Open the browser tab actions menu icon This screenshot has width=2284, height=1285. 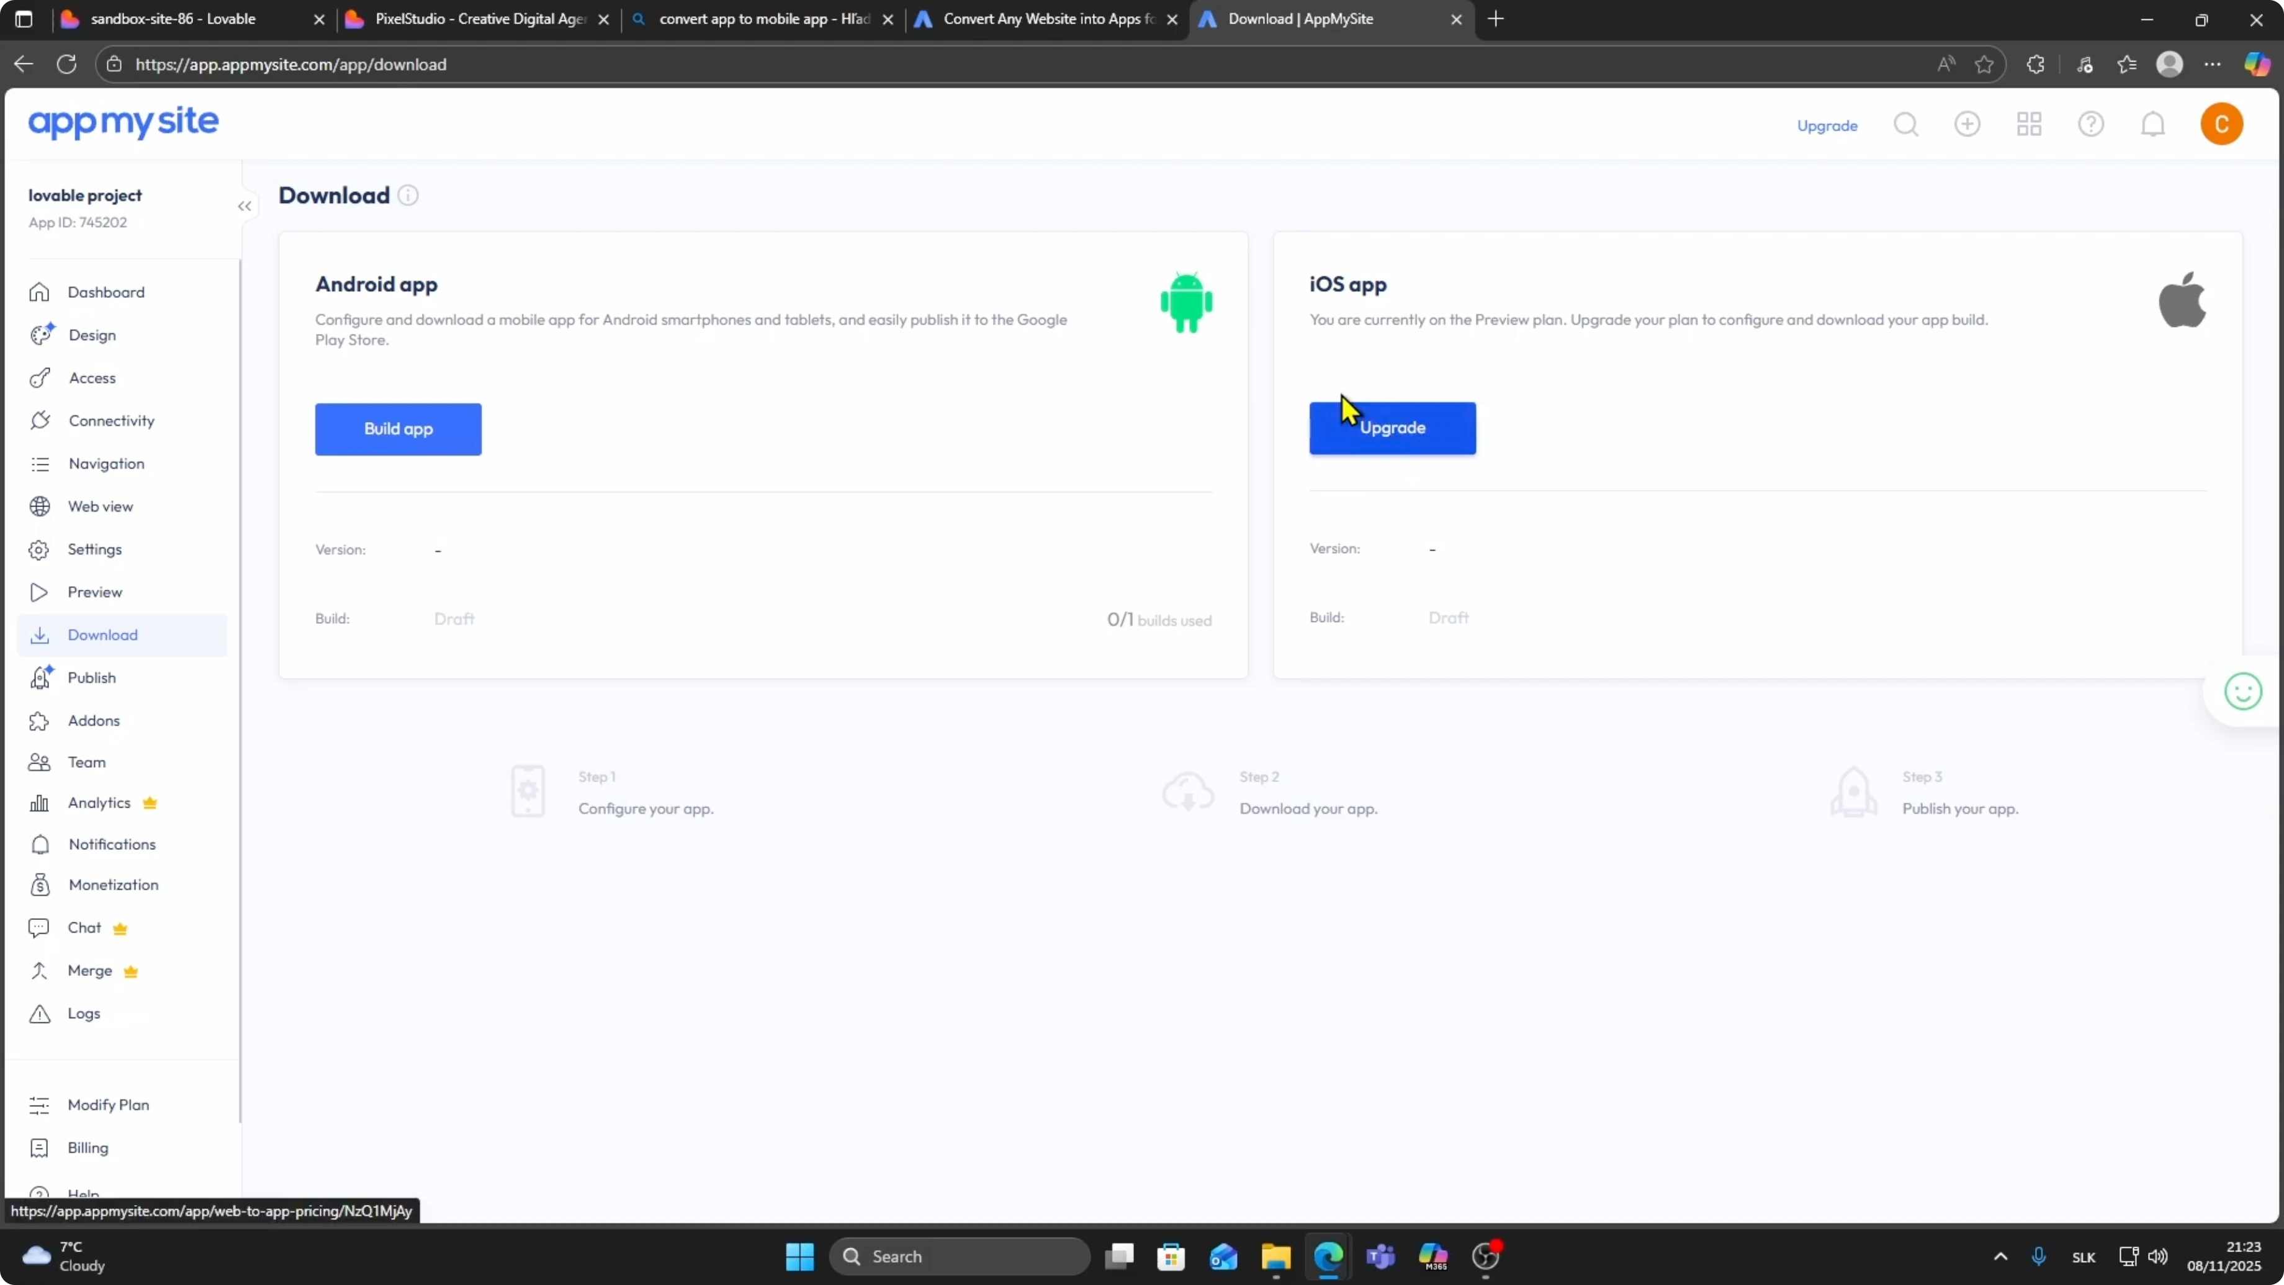(24, 19)
